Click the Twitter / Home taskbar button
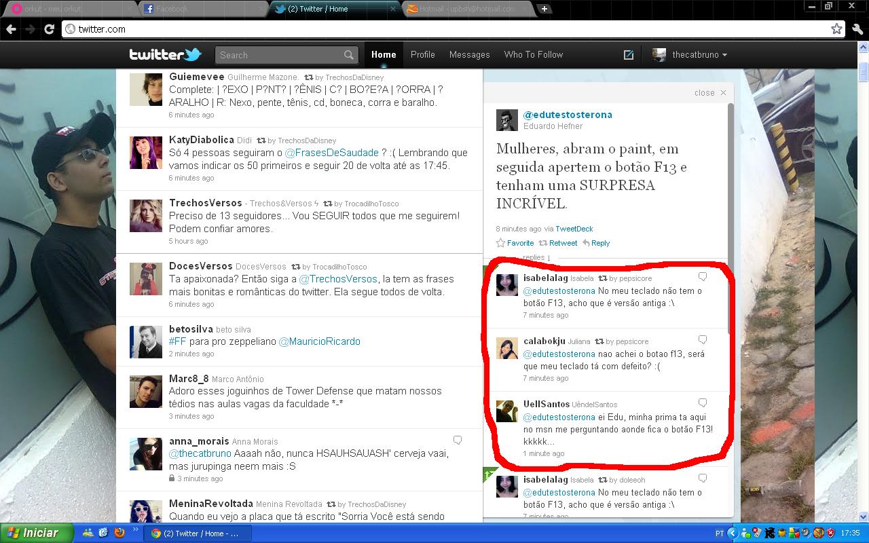Screen dimensions: 869x543 tap(198, 533)
